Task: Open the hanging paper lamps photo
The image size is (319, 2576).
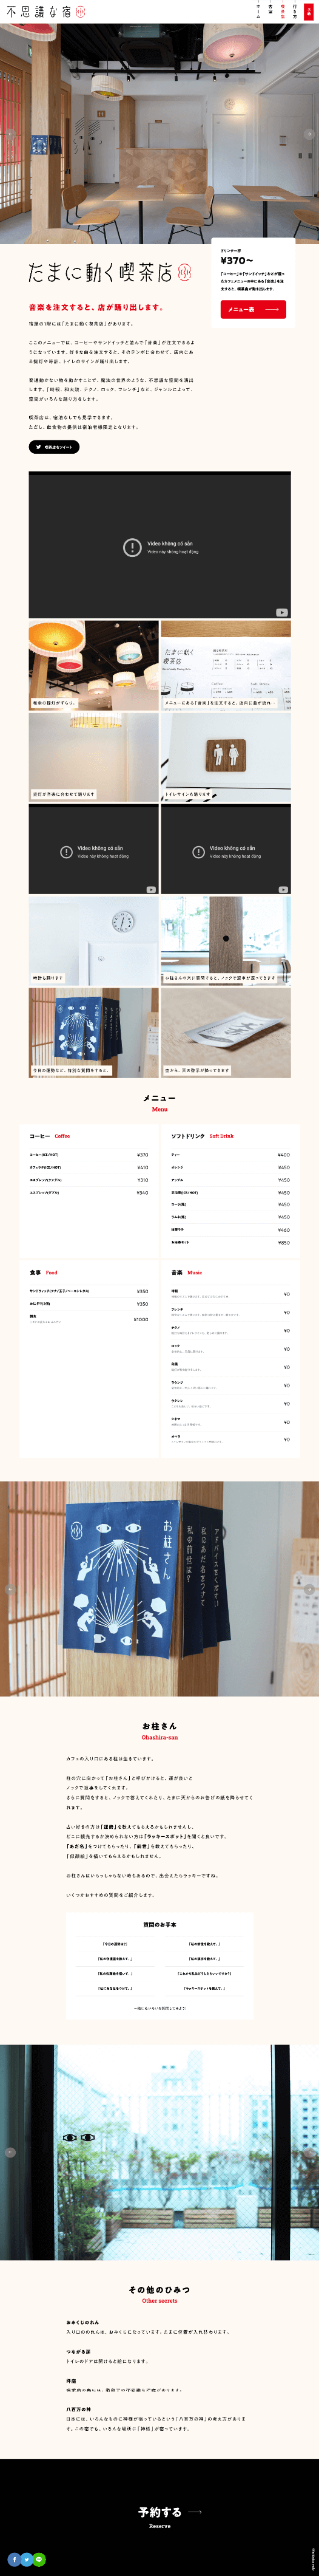Action: [x=94, y=665]
